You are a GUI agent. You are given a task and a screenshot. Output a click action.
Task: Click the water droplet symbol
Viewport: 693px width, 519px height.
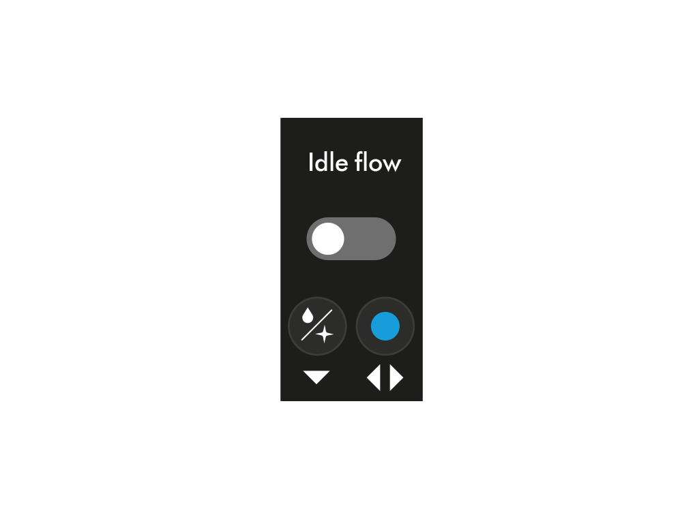tap(308, 316)
